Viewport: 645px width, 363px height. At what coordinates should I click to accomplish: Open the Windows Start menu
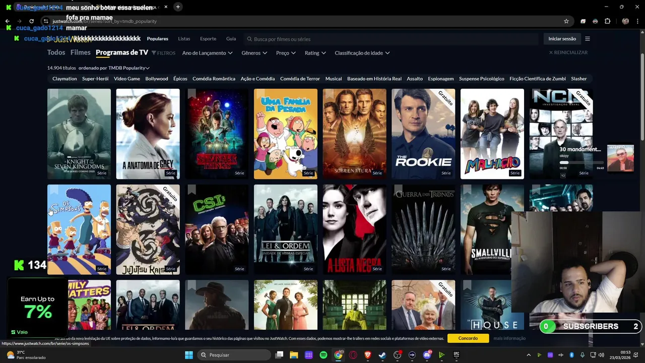[x=189, y=355]
